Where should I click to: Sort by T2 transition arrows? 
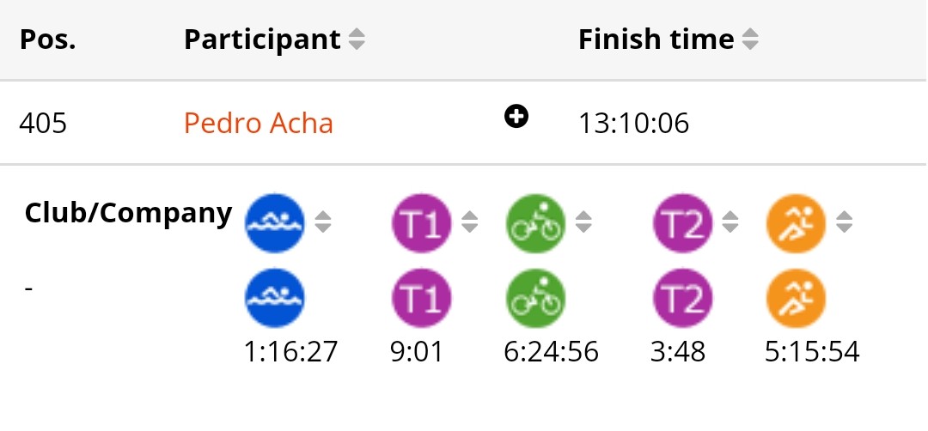pos(730,222)
